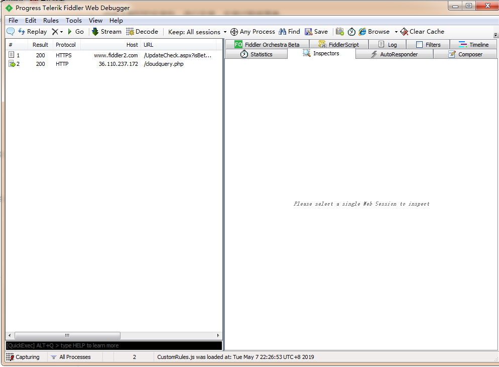The height and width of the screenshot is (367, 499).
Task: Switch to Statistics tab
Action: coord(256,54)
